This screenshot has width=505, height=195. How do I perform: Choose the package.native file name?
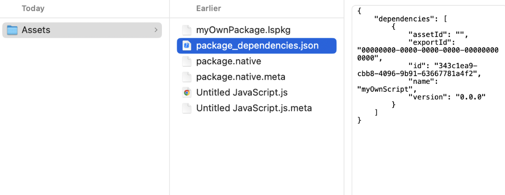[228, 61]
